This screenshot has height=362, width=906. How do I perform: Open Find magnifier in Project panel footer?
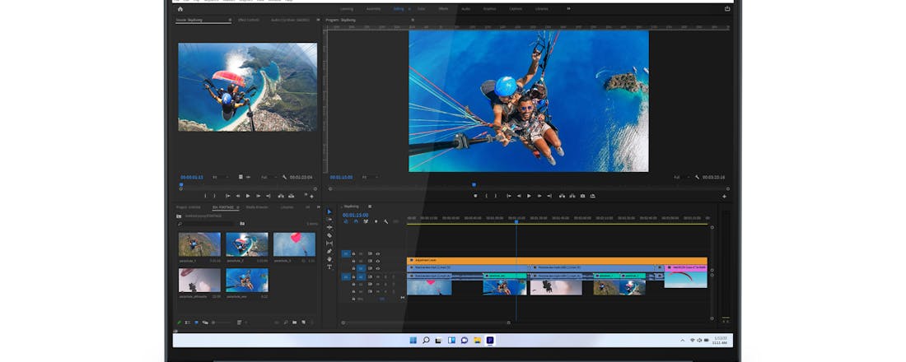pyautogui.click(x=286, y=323)
